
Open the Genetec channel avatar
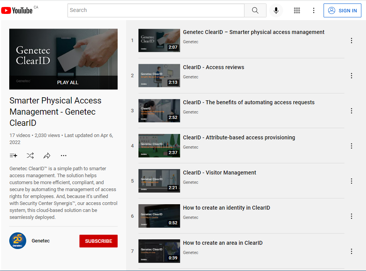pos(18,241)
